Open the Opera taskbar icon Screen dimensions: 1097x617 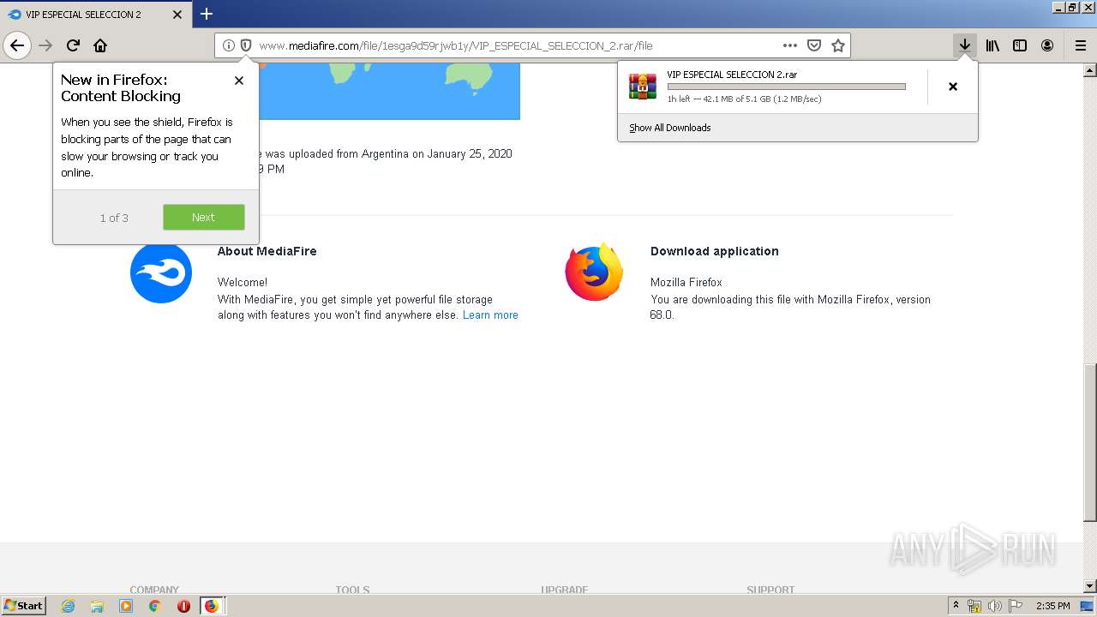183,606
